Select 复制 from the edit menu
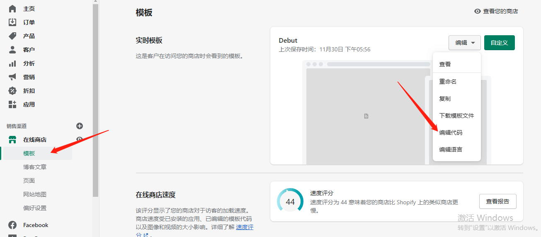 (x=456, y=99)
